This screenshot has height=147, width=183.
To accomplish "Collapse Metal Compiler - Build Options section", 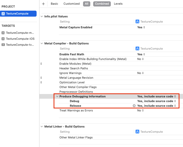I will click(x=42, y=43).
